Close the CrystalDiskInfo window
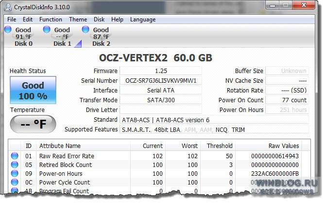 (x=304, y=5)
